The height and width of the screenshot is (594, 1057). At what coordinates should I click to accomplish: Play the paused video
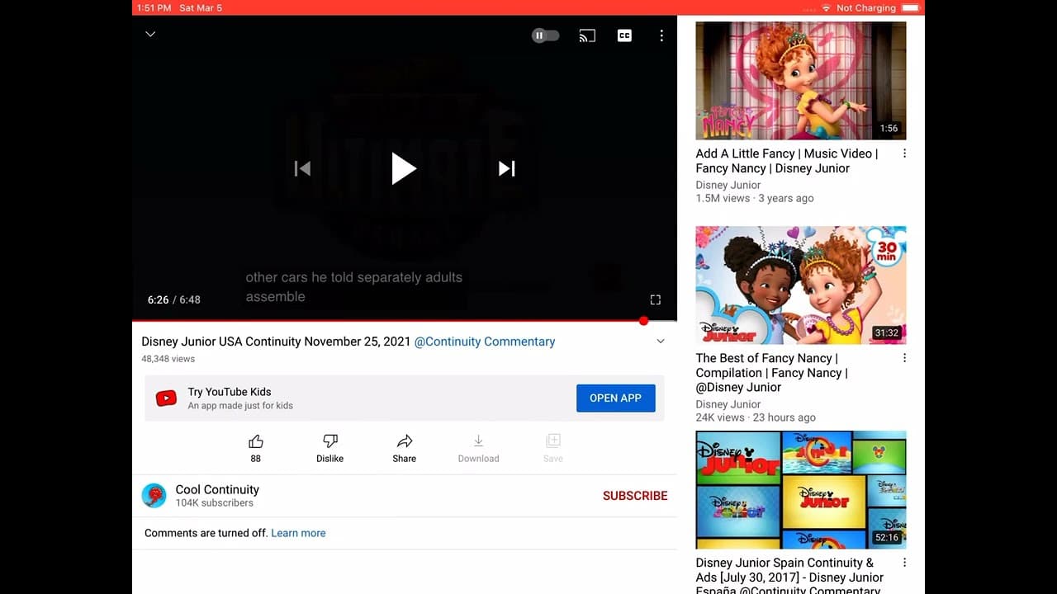pyautogui.click(x=404, y=168)
